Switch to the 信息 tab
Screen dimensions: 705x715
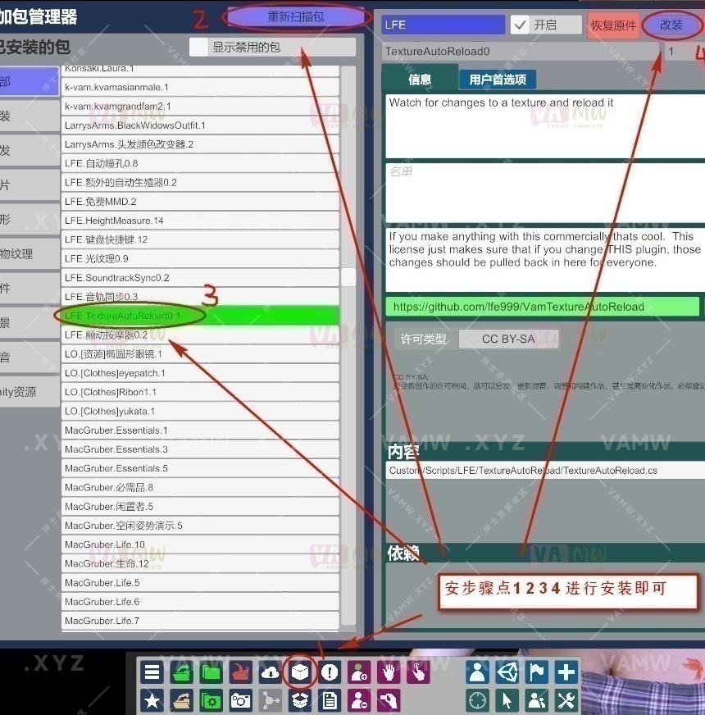[420, 80]
